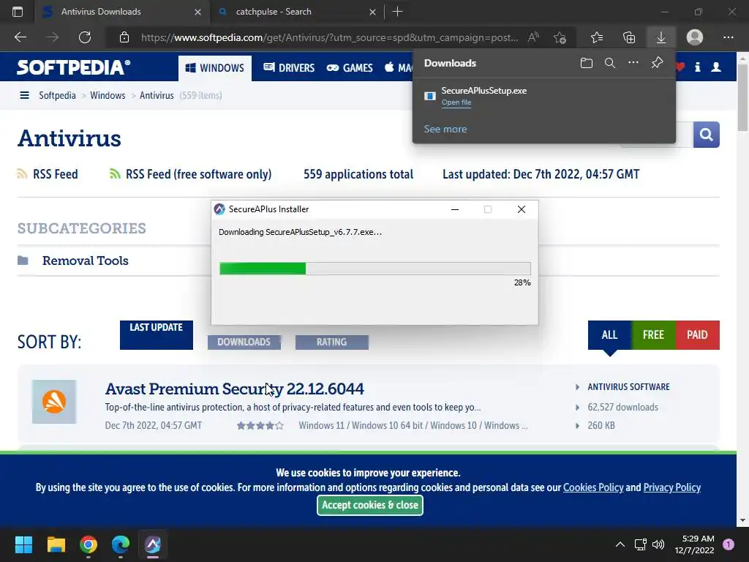The height and width of the screenshot is (562, 749).
Task: Click the red heart icon
Action: tap(681, 67)
